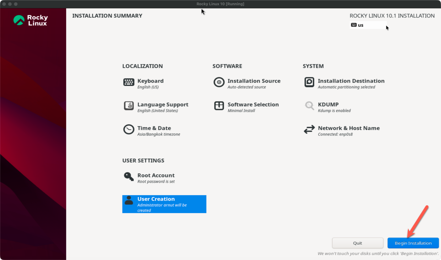Click the 'USER SETTINGS' section heading
Screen dimensions: 441x260
tap(143, 161)
